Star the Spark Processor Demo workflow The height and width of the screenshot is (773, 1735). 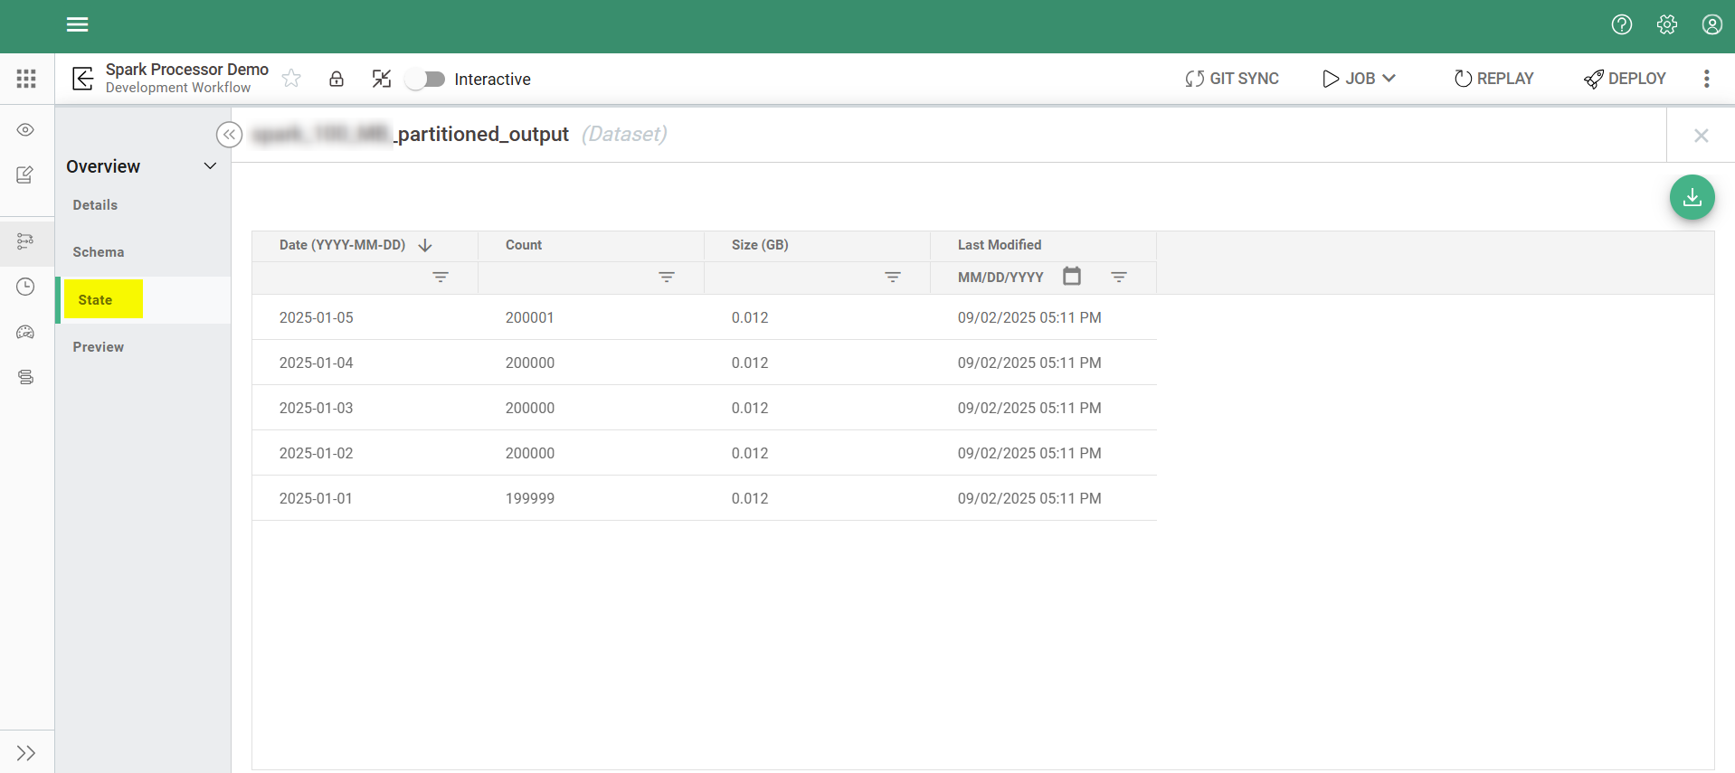pyautogui.click(x=291, y=79)
